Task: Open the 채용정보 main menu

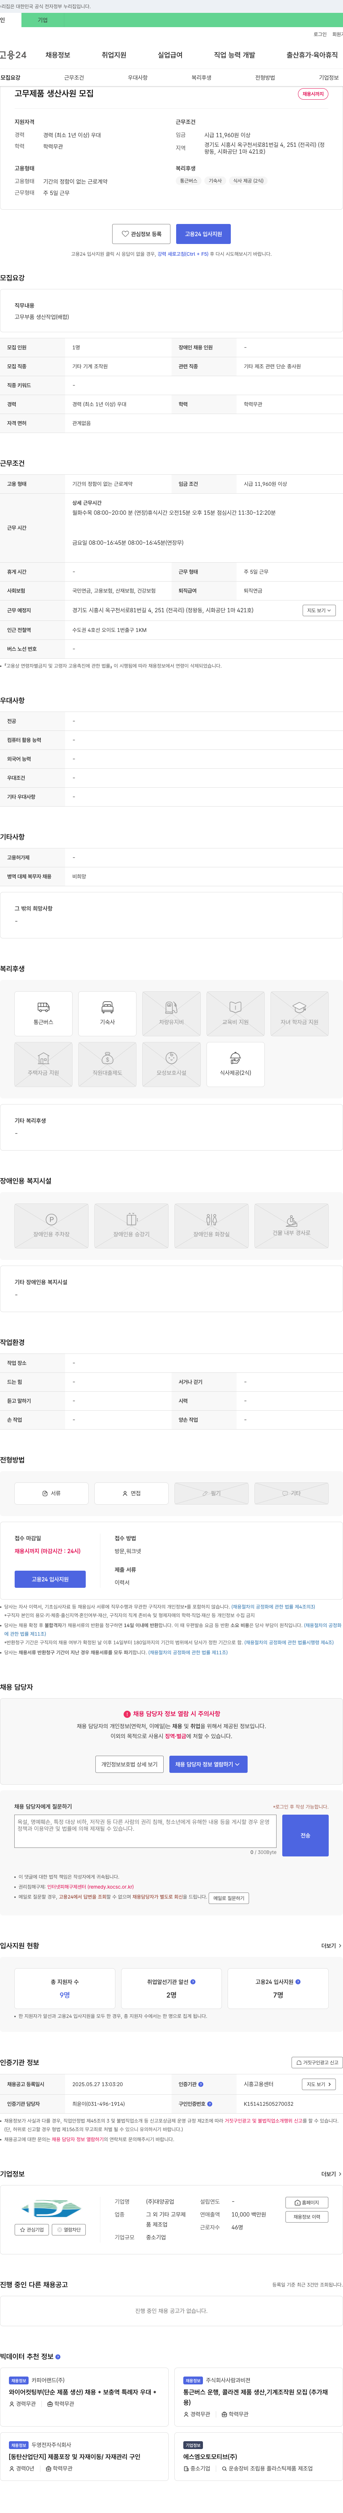Action: pos(58,55)
